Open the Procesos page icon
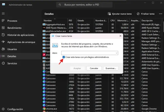The height and width of the screenshot is (112, 164). point(3,21)
